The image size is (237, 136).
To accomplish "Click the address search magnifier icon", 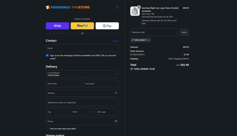I will pos(116,93).
